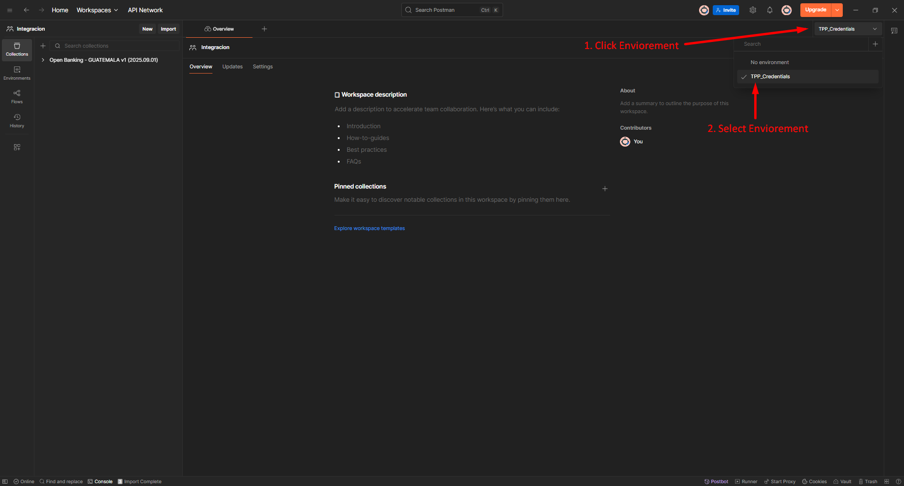Switch to the Updates tab

(x=232, y=66)
